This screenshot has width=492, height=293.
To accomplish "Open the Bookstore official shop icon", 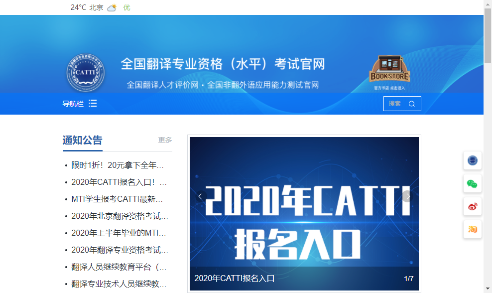I will coord(389,73).
